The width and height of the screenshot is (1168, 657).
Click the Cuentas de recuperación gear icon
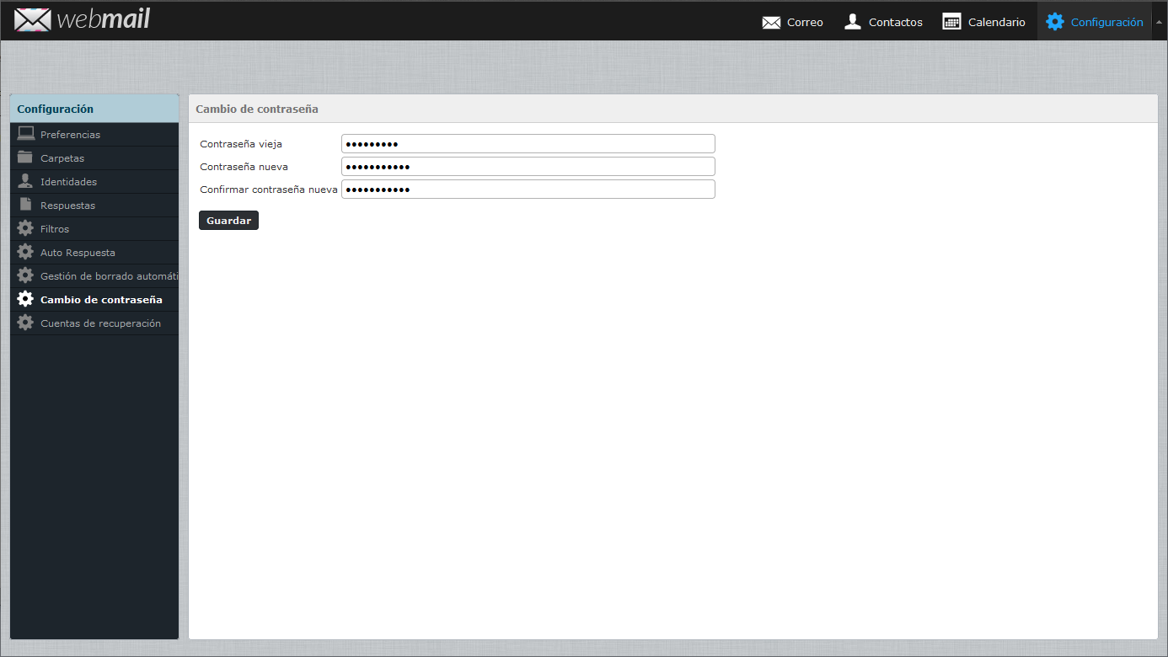point(25,323)
